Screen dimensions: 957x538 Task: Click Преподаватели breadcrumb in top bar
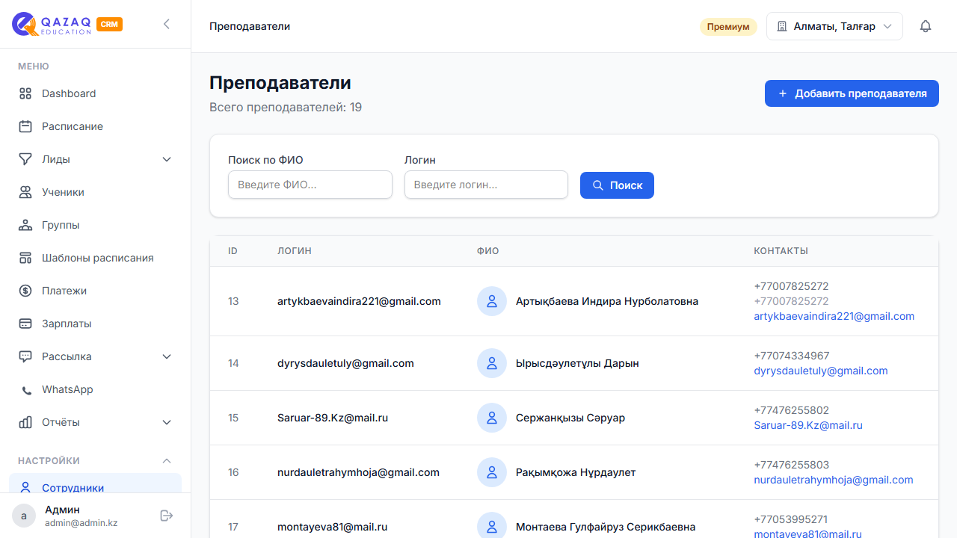click(x=250, y=26)
